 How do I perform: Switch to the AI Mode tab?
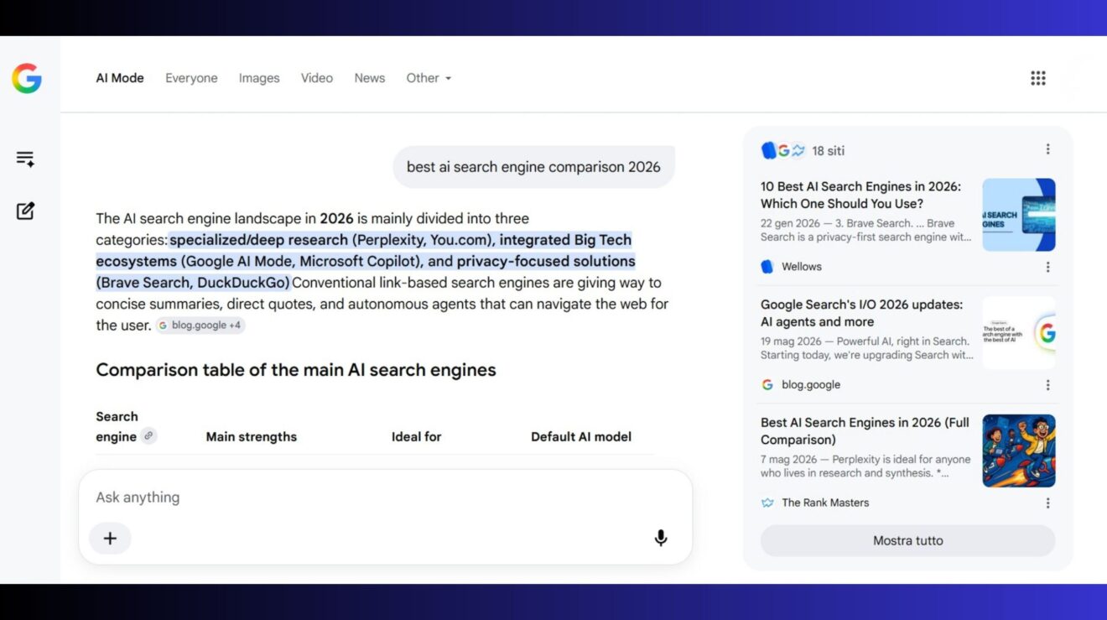tap(120, 78)
